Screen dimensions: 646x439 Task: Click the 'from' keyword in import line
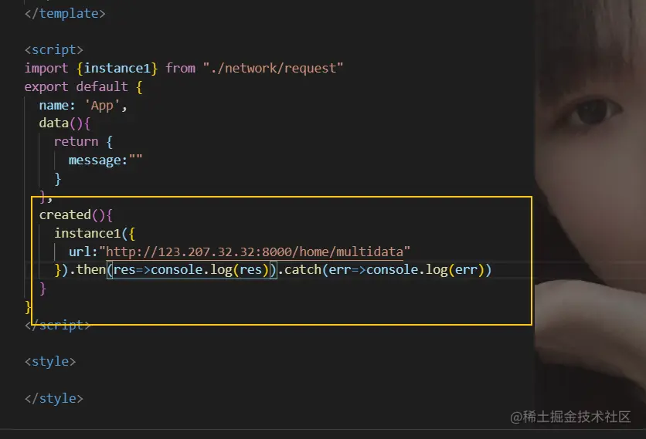181,68
